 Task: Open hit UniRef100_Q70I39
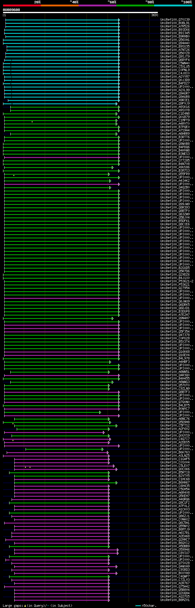(175, 20)
